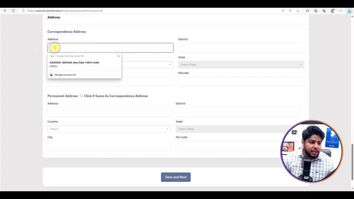Click the Save and Next button
This screenshot has width=354, height=199.
coord(176,177)
